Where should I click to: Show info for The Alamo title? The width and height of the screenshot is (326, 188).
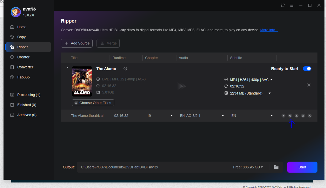[x=125, y=69]
